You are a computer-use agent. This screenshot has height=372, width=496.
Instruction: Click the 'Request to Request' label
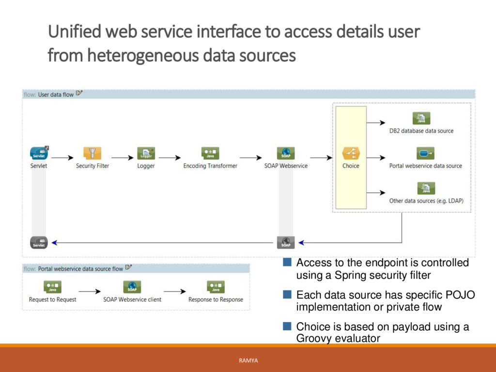(x=52, y=299)
